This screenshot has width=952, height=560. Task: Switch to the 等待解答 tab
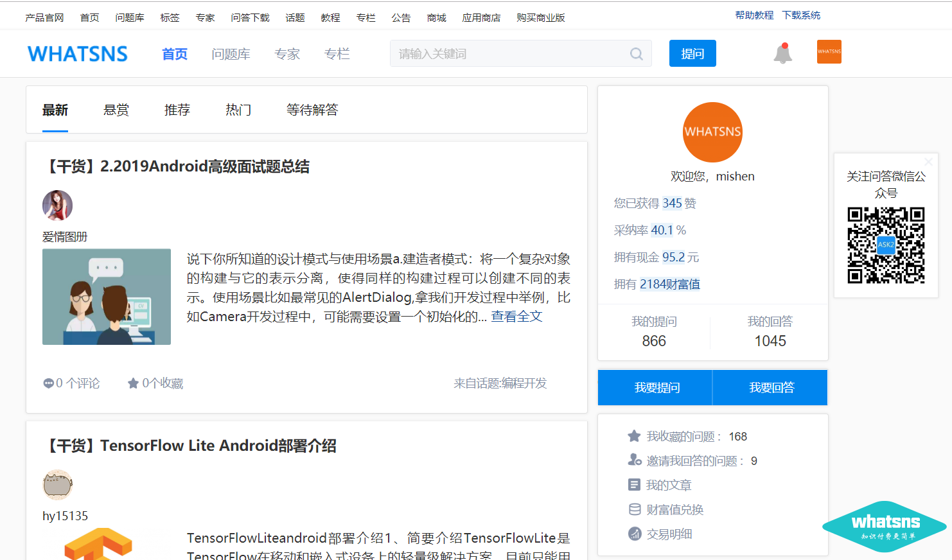click(312, 110)
